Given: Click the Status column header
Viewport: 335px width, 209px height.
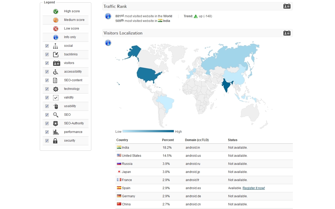Looking at the screenshot, I should click(233, 140).
